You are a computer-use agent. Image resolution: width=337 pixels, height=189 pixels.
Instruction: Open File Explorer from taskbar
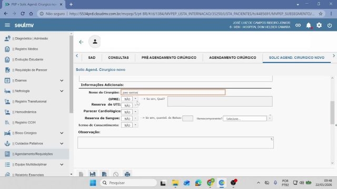click(x=175, y=183)
